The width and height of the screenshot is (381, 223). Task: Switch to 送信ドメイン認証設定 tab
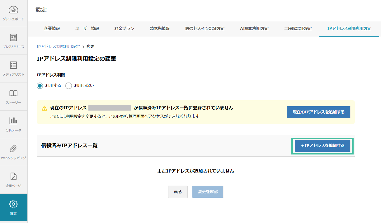coord(204,28)
